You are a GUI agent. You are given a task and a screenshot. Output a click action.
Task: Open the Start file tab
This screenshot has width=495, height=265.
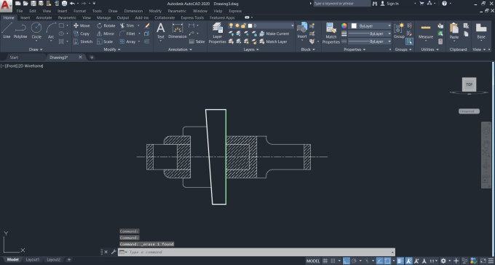(x=14, y=58)
